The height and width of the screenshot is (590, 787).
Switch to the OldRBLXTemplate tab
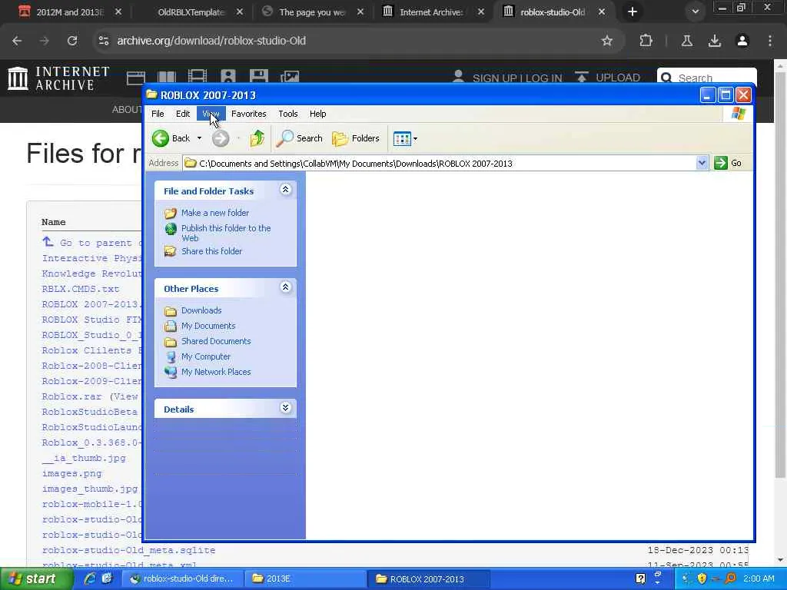pyautogui.click(x=191, y=12)
